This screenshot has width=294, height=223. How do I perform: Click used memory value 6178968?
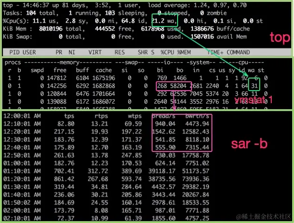click(153, 29)
